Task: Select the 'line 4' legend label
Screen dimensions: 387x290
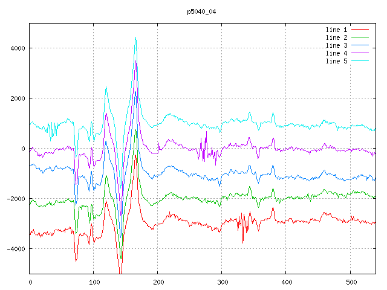Action: tap(336, 54)
